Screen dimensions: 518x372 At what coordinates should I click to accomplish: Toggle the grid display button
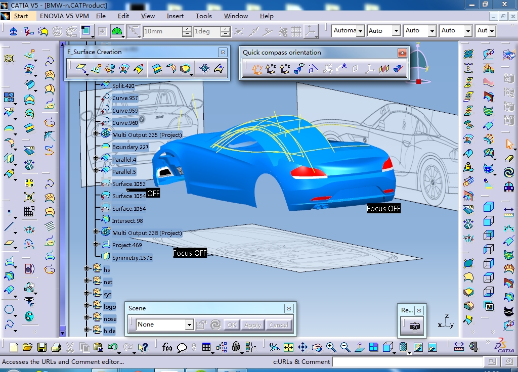tap(296, 31)
